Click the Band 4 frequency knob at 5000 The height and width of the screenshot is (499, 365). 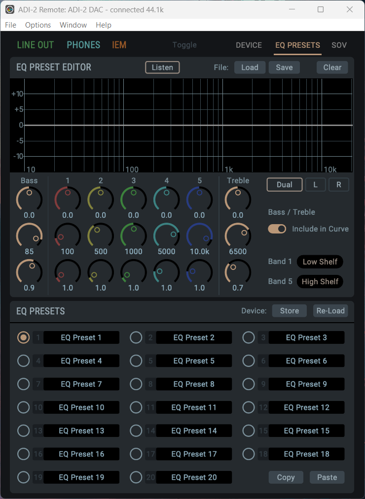click(x=167, y=235)
